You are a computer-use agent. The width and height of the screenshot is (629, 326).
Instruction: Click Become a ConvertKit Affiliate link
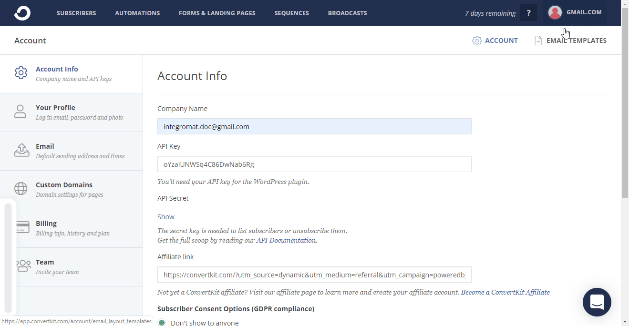[505, 292]
